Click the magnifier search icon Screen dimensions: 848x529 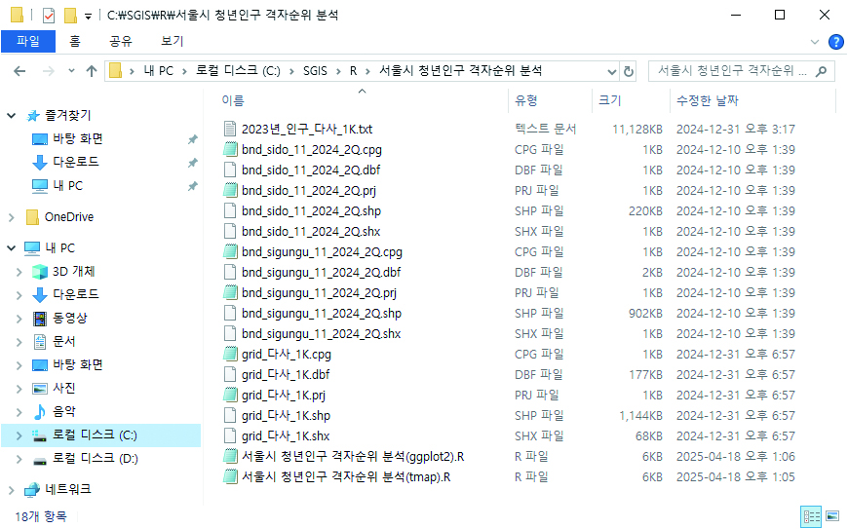822,71
